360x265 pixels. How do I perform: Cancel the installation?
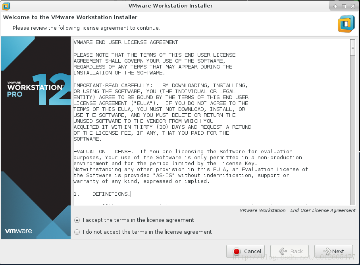[x=245, y=251]
